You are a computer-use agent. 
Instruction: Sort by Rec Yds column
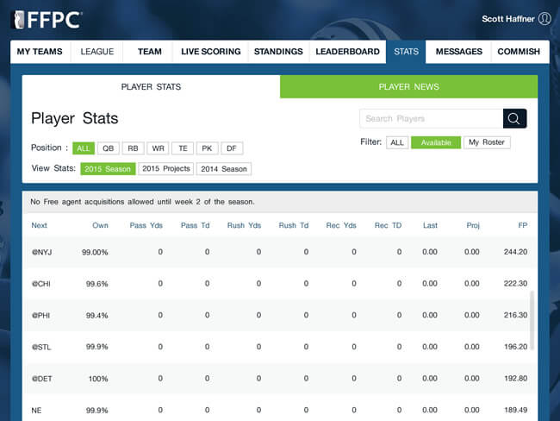(x=341, y=225)
